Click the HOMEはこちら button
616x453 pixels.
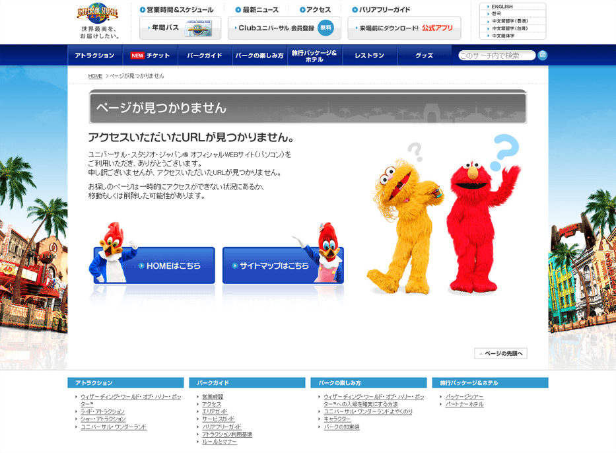click(154, 265)
